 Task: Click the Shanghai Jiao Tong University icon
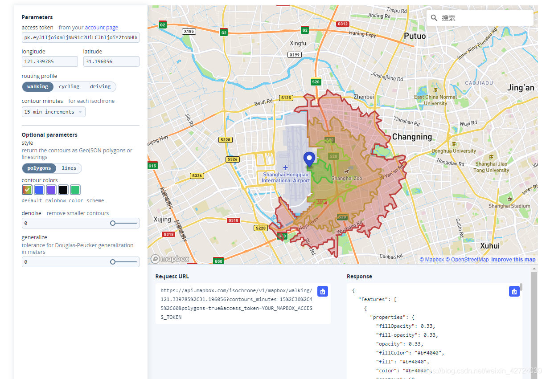[x=491, y=157]
